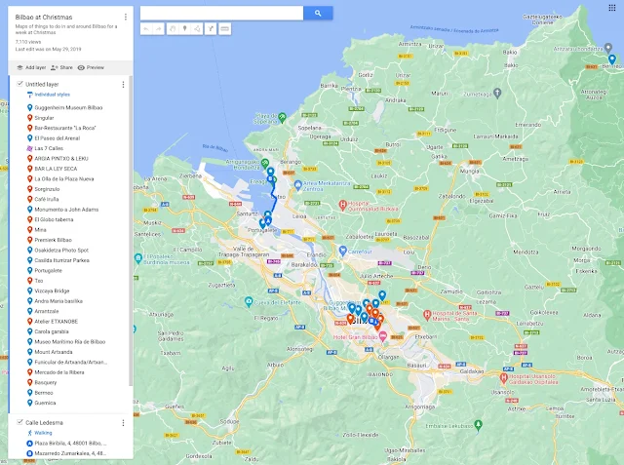The height and width of the screenshot is (465, 624).
Task: Click Arriganagako Hondartza green marker
Action: pyautogui.click(x=265, y=163)
